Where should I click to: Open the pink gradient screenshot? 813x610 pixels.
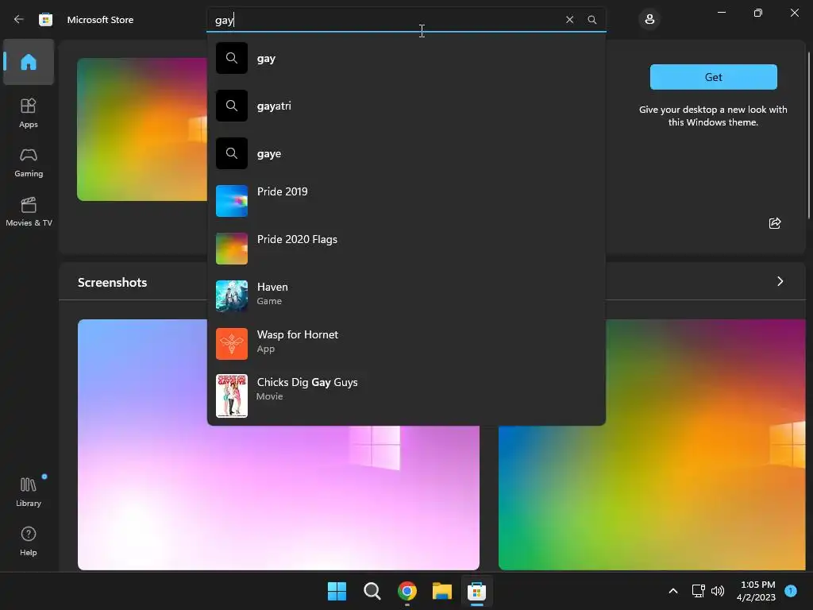[x=279, y=497]
